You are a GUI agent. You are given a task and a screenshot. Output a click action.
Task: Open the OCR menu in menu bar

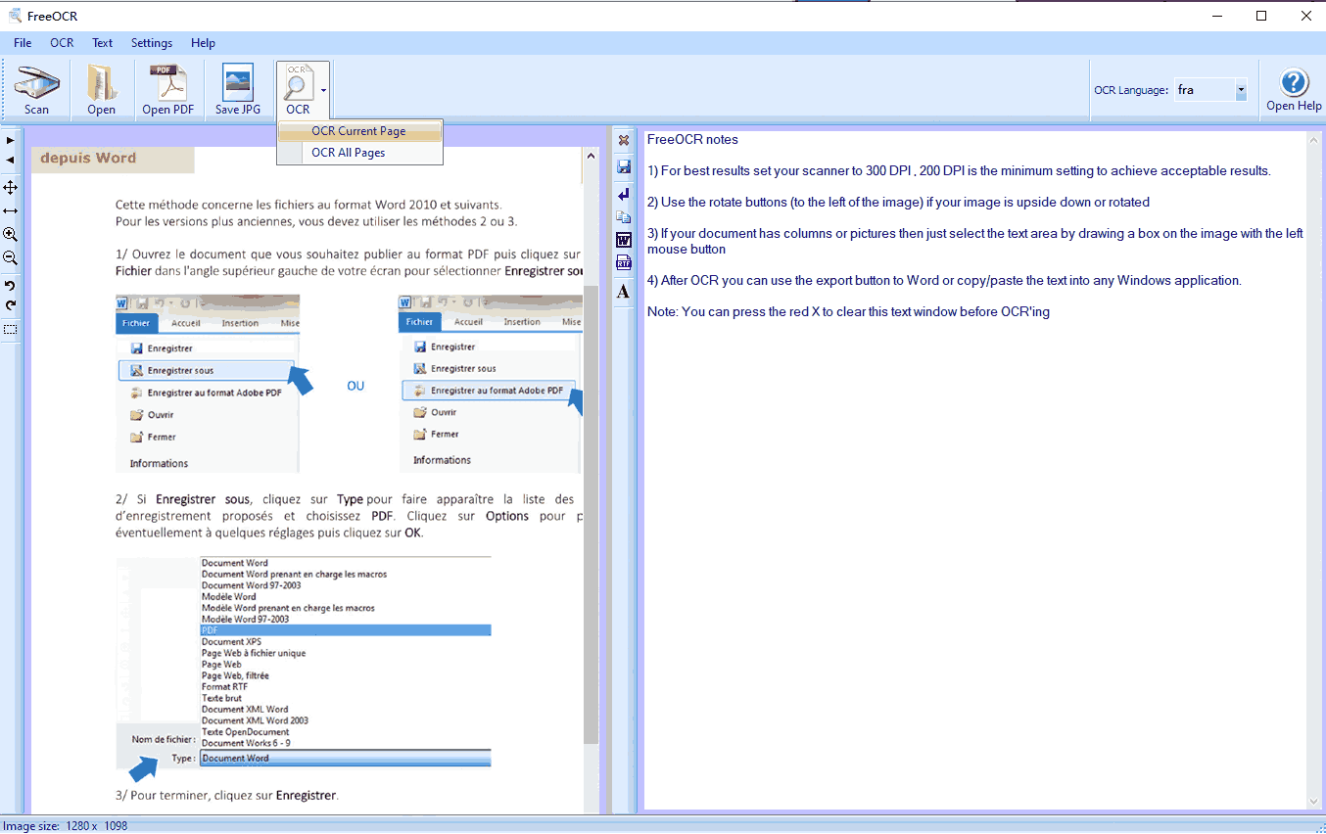tap(62, 43)
